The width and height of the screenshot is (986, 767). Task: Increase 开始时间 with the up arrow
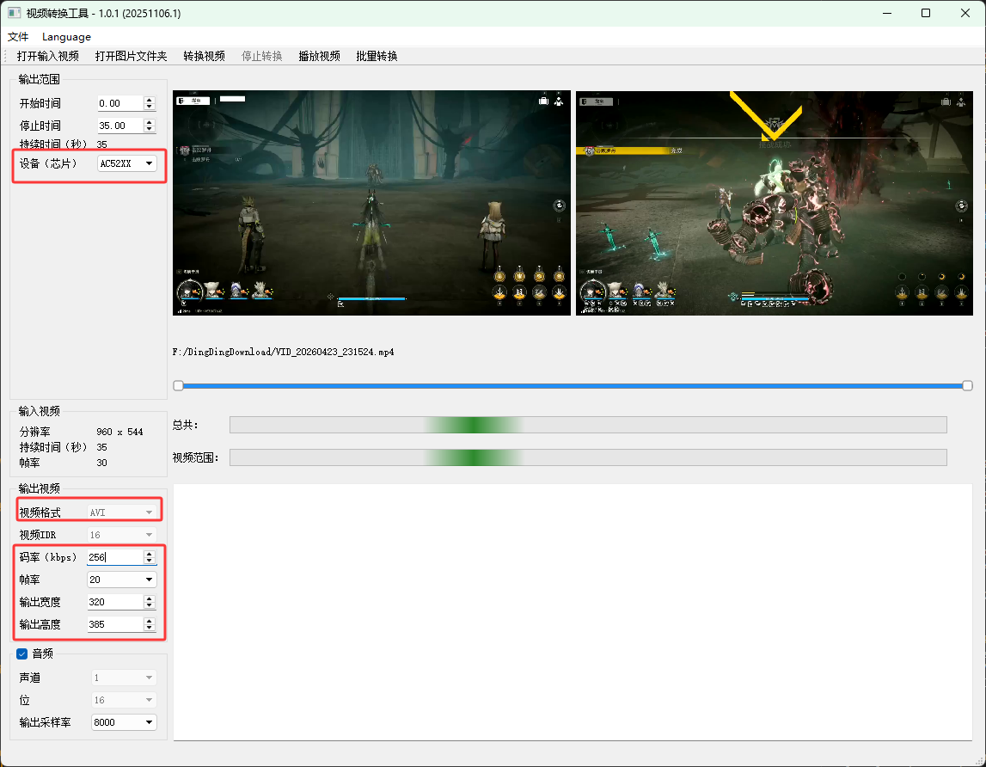pos(149,100)
